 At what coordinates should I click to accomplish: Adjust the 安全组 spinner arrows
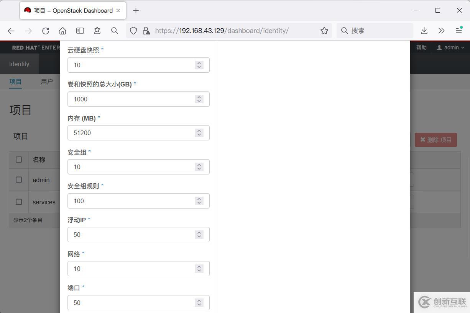click(x=199, y=167)
